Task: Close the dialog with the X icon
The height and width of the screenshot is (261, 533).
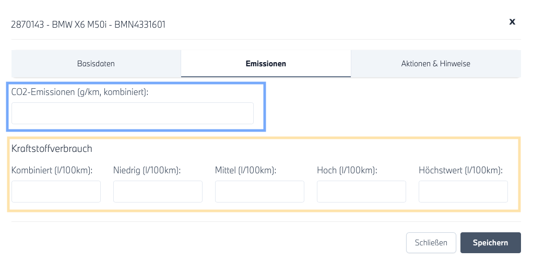Action: (512, 21)
